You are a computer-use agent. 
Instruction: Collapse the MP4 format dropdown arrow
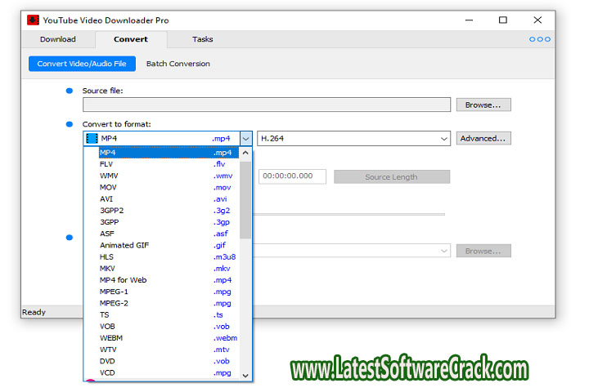(x=245, y=139)
